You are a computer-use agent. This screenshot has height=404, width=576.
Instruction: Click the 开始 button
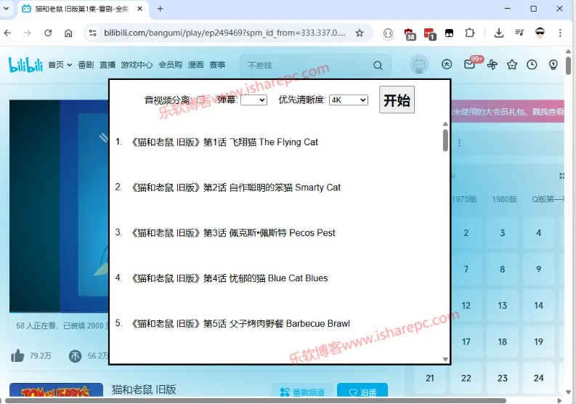pos(397,100)
